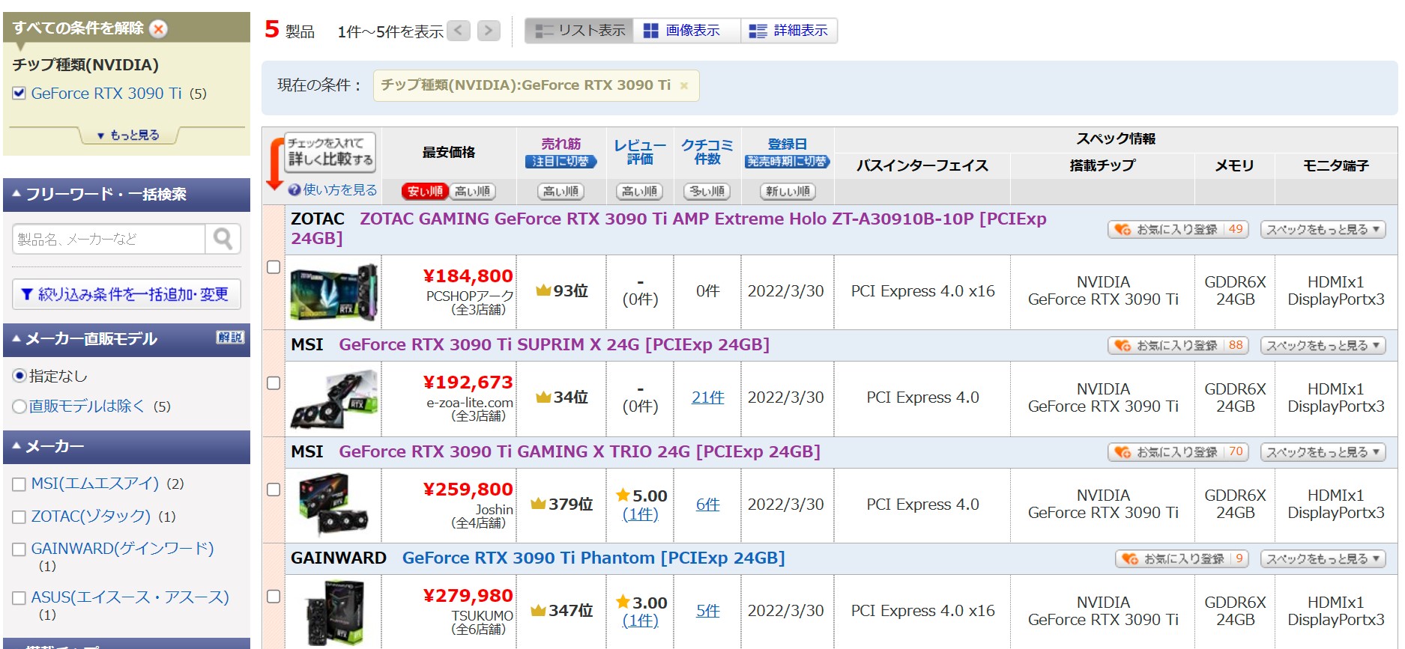Open the 解説 explanation badge
The width and height of the screenshot is (1405, 649).
[x=230, y=338]
